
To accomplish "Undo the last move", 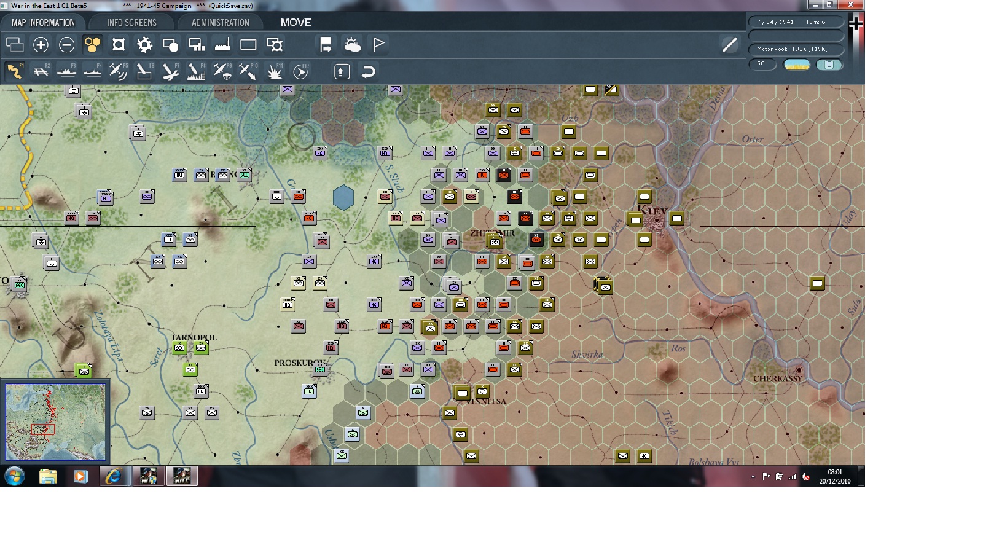I will tap(369, 72).
